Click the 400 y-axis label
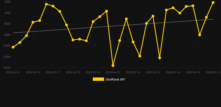Image resolution: width=221 pixels, height=107 pixels. click(7, 13)
